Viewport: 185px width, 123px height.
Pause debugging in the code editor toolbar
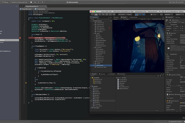(x=31, y=2)
